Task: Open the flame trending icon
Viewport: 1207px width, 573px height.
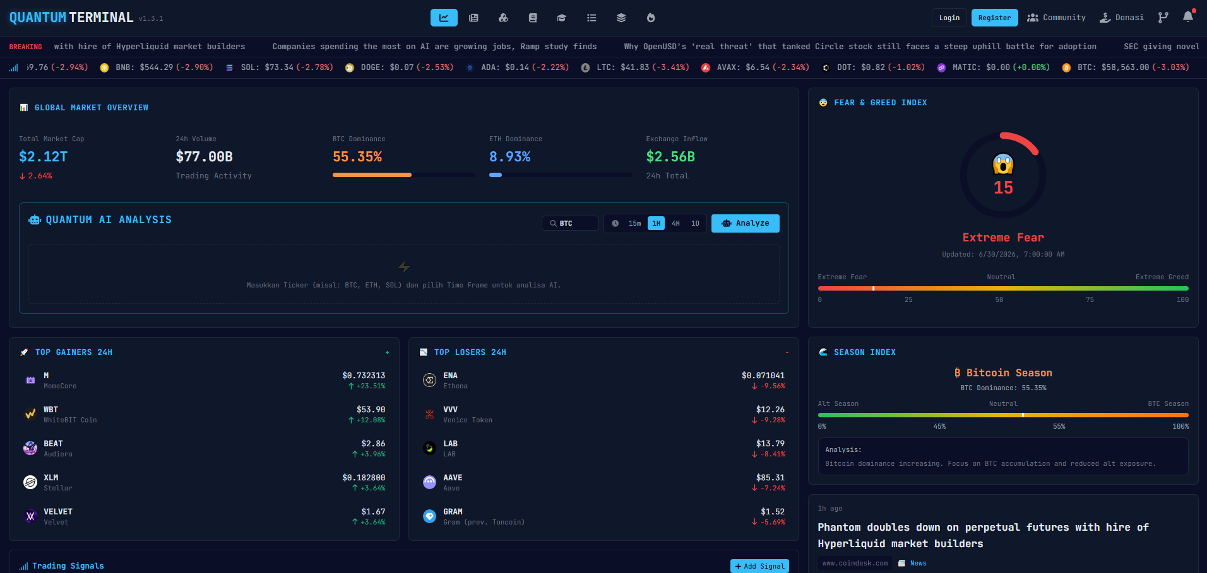Action: tap(651, 18)
